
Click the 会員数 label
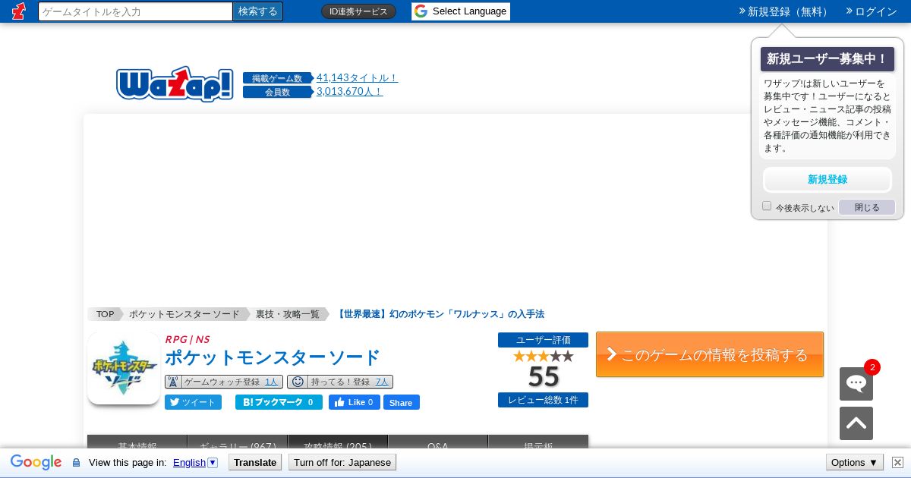pyautogui.click(x=277, y=92)
